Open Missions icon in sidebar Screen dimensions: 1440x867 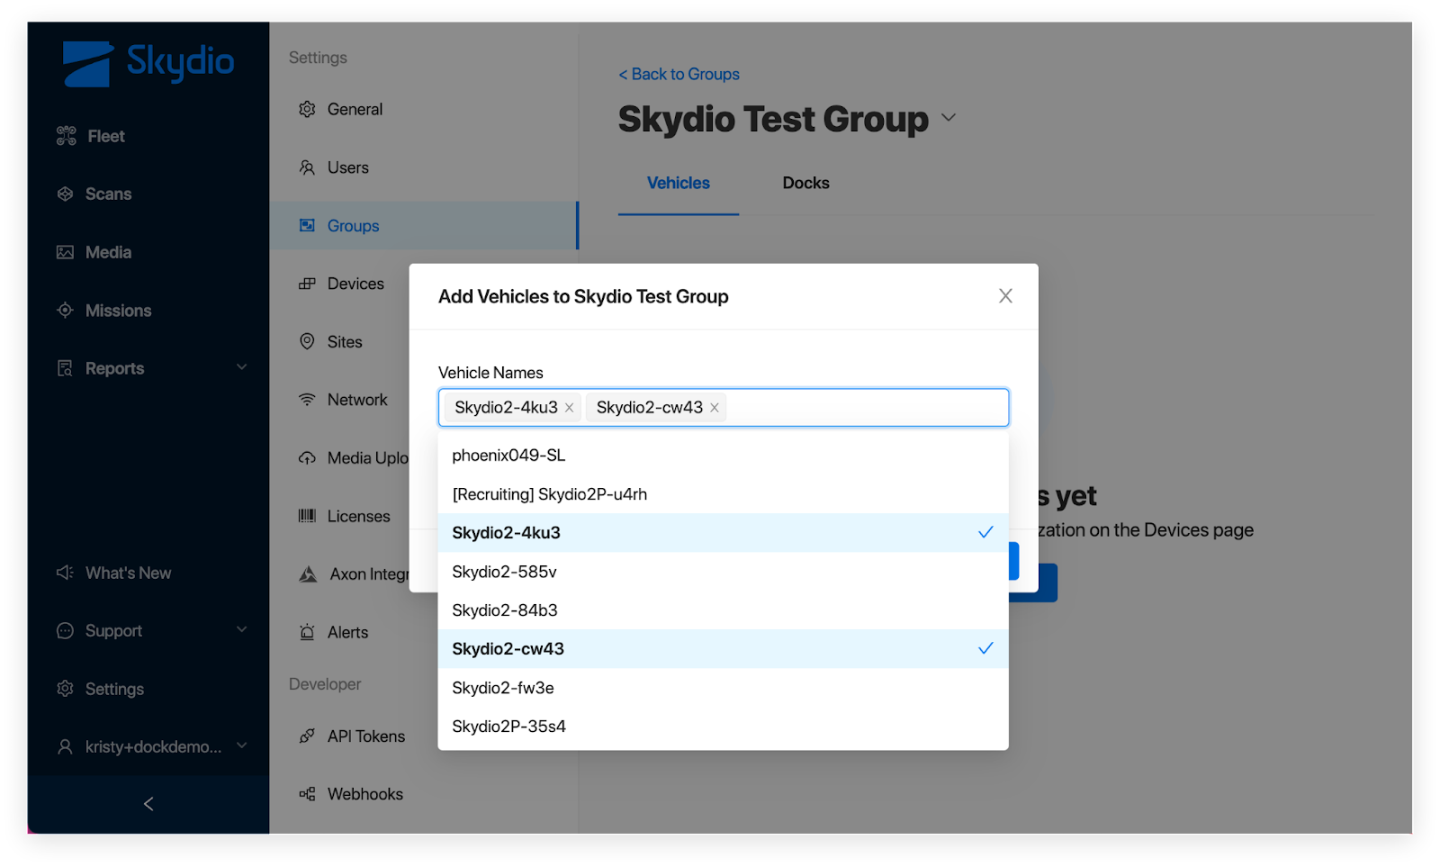[65, 310]
